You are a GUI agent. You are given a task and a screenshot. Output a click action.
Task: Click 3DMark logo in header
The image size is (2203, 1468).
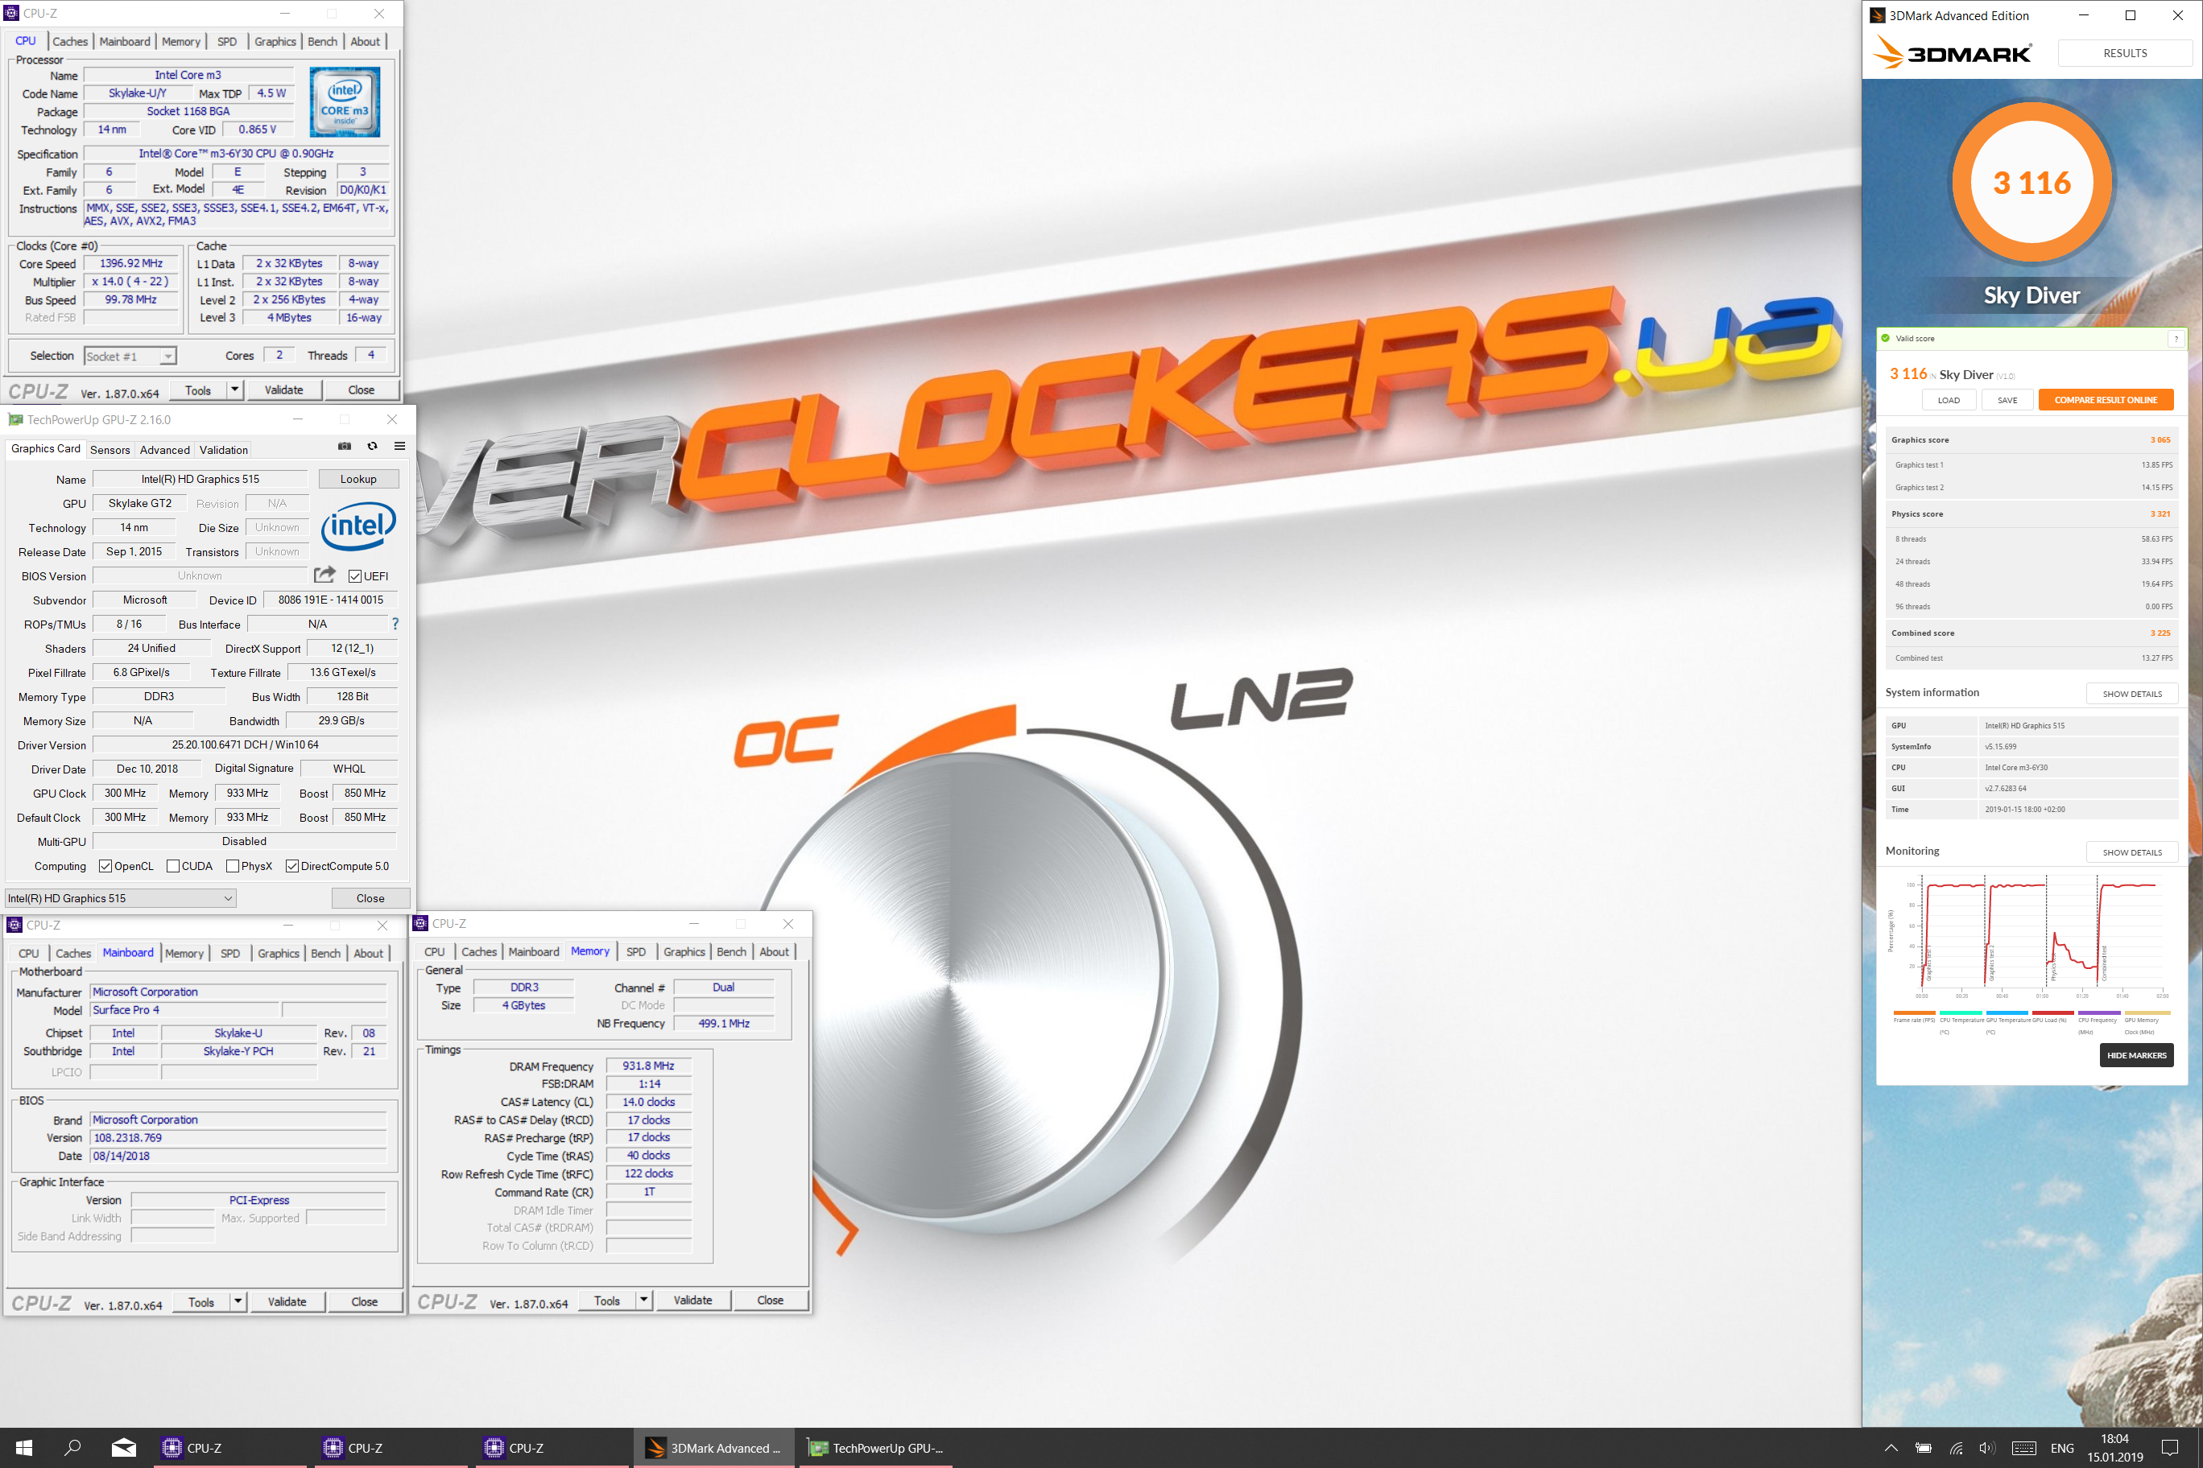[1951, 52]
